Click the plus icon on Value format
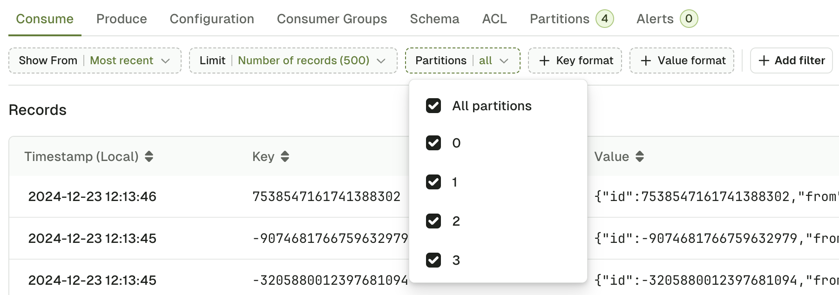Screen dimensions: 839x295 click(646, 60)
